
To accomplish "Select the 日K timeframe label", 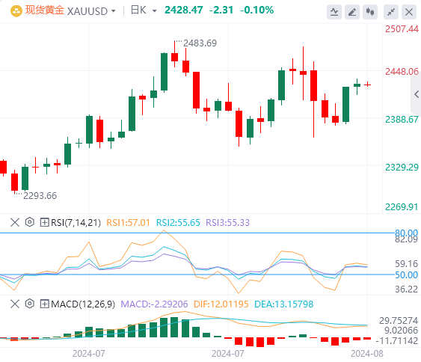I will (x=138, y=10).
